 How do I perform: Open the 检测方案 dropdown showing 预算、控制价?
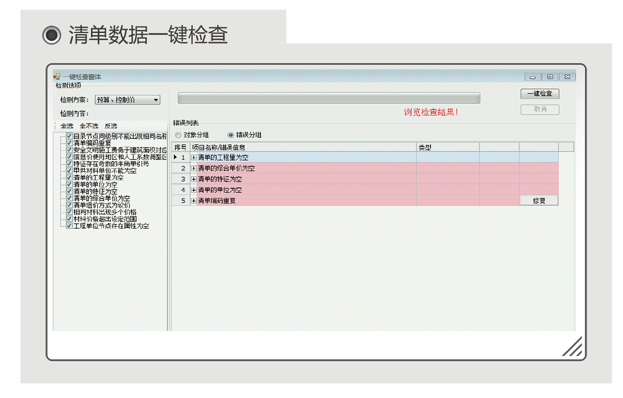tap(127, 100)
